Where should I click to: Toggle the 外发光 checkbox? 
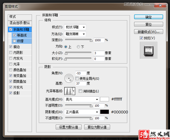11,87
